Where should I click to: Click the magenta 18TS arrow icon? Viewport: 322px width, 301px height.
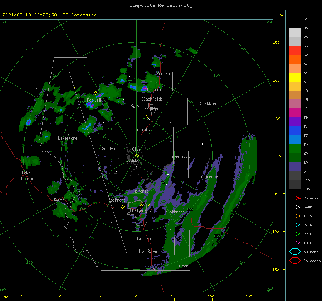pos(295,243)
